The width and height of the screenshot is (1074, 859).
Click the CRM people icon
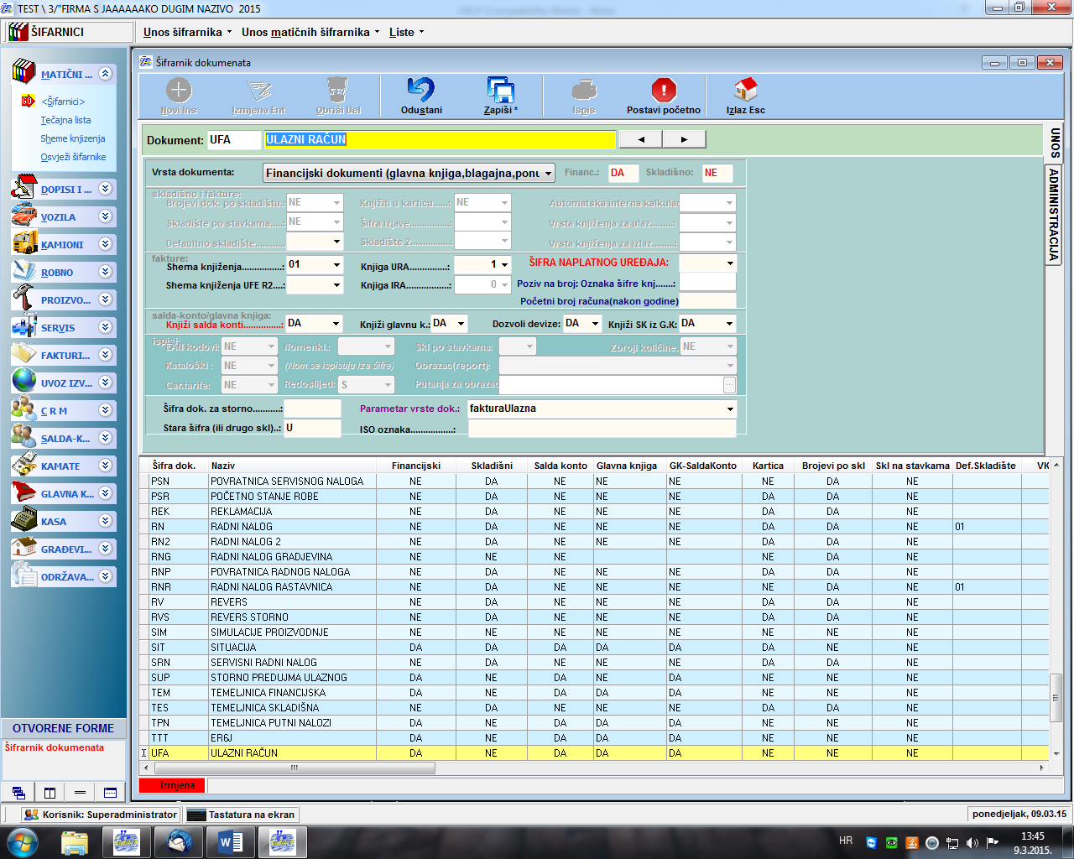(23, 409)
